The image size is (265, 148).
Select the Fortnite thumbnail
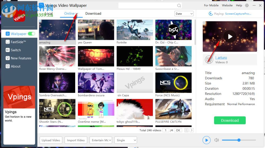click(135, 30)
